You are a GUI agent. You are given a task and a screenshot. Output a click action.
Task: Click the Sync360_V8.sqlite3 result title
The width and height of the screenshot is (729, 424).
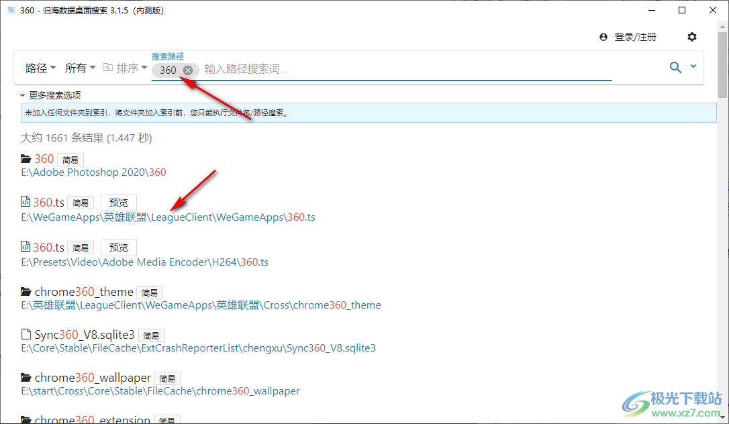coord(85,335)
